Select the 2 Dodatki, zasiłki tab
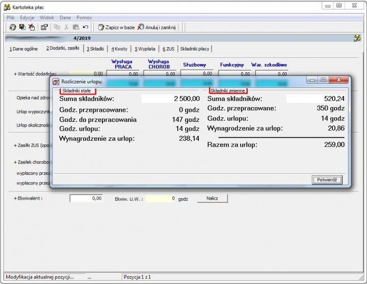The height and width of the screenshot is (284, 367). pos(63,48)
